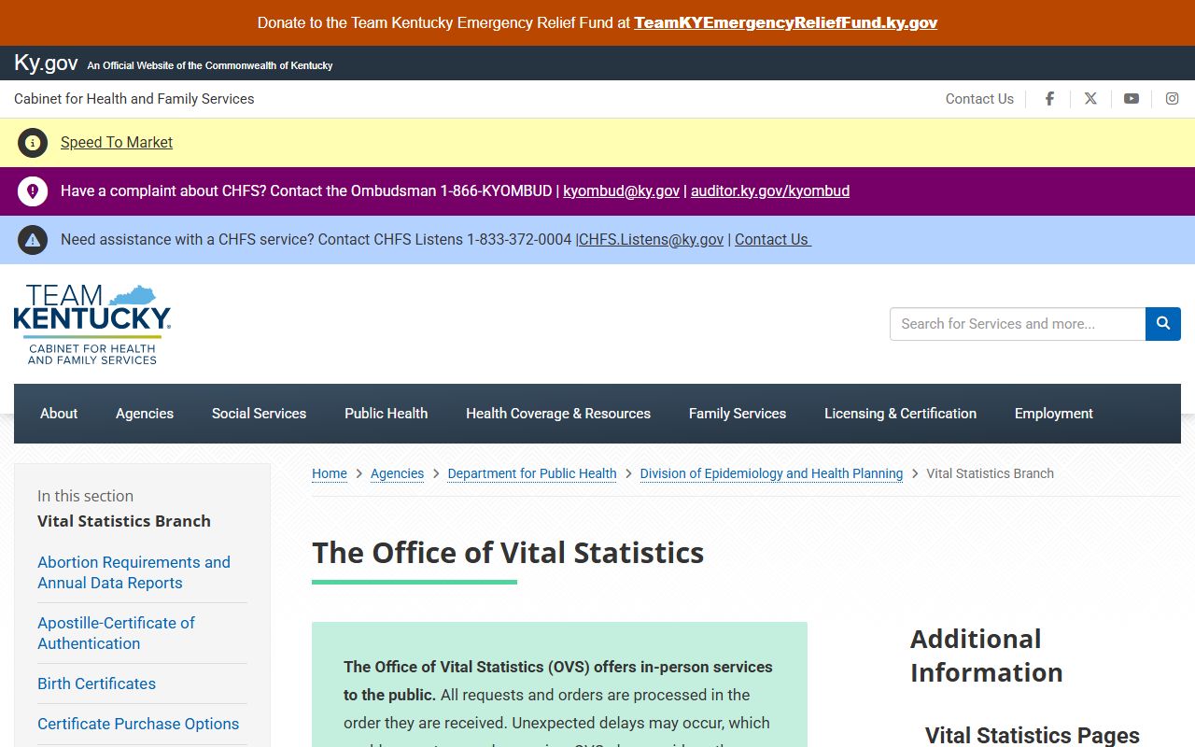Follow the TeamKYEmergencyReliefFund.ky.gov link

[x=785, y=22]
